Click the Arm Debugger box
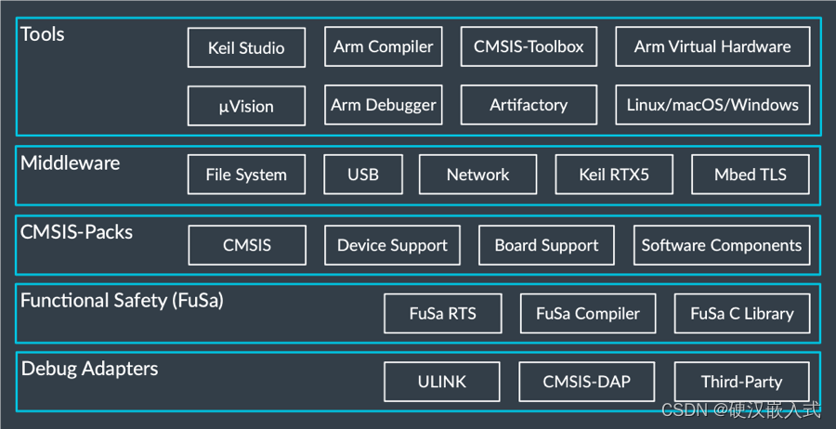The width and height of the screenshot is (836, 429). (x=383, y=105)
